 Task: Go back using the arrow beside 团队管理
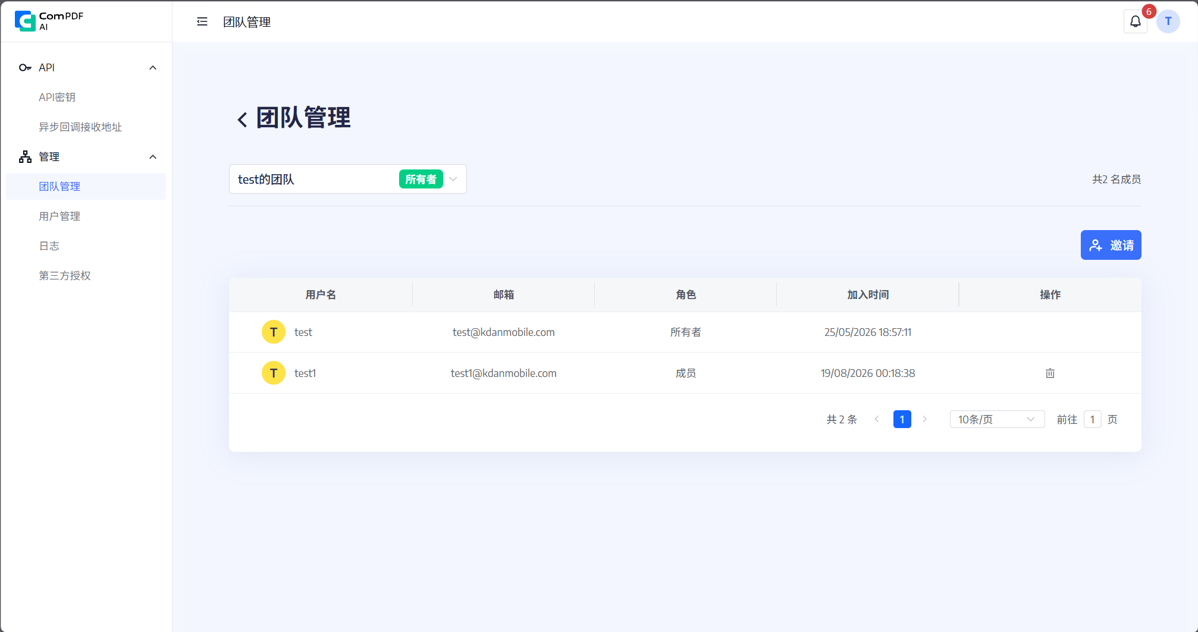coord(242,120)
